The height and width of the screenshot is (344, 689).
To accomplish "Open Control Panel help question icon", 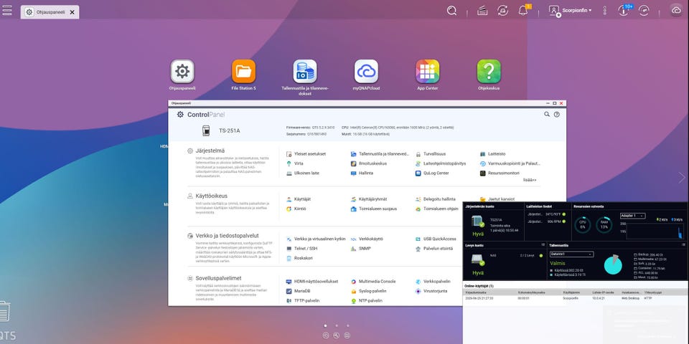I will (x=557, y=114).
